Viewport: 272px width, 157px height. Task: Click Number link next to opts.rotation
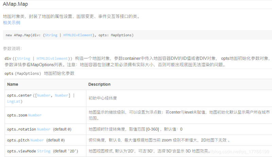(x=44, y=129)
